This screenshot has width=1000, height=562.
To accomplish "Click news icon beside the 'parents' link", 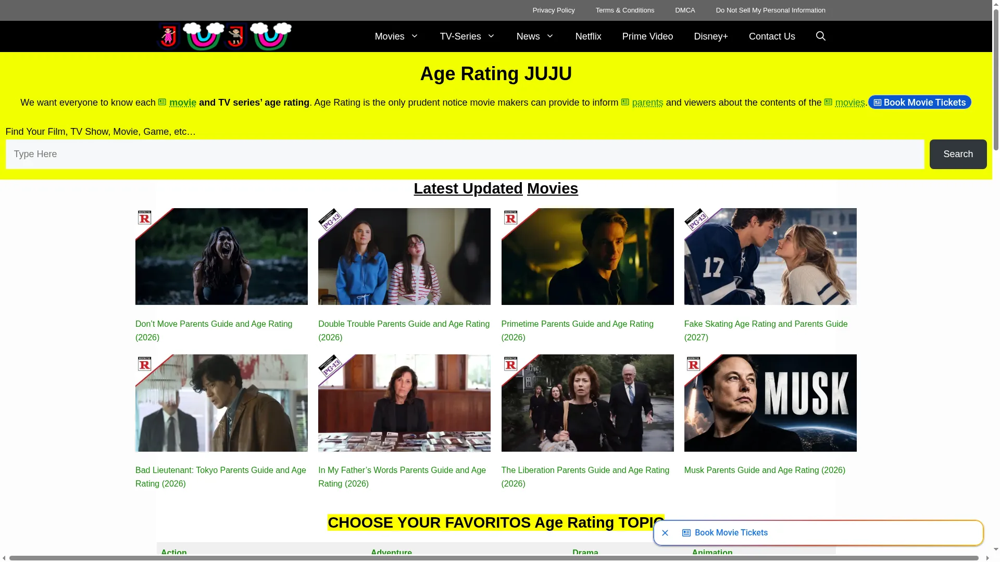I will 625,102.
